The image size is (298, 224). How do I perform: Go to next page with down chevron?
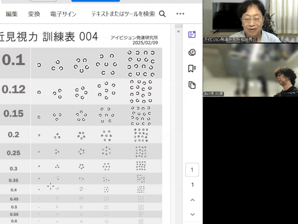tap(192, 214)
